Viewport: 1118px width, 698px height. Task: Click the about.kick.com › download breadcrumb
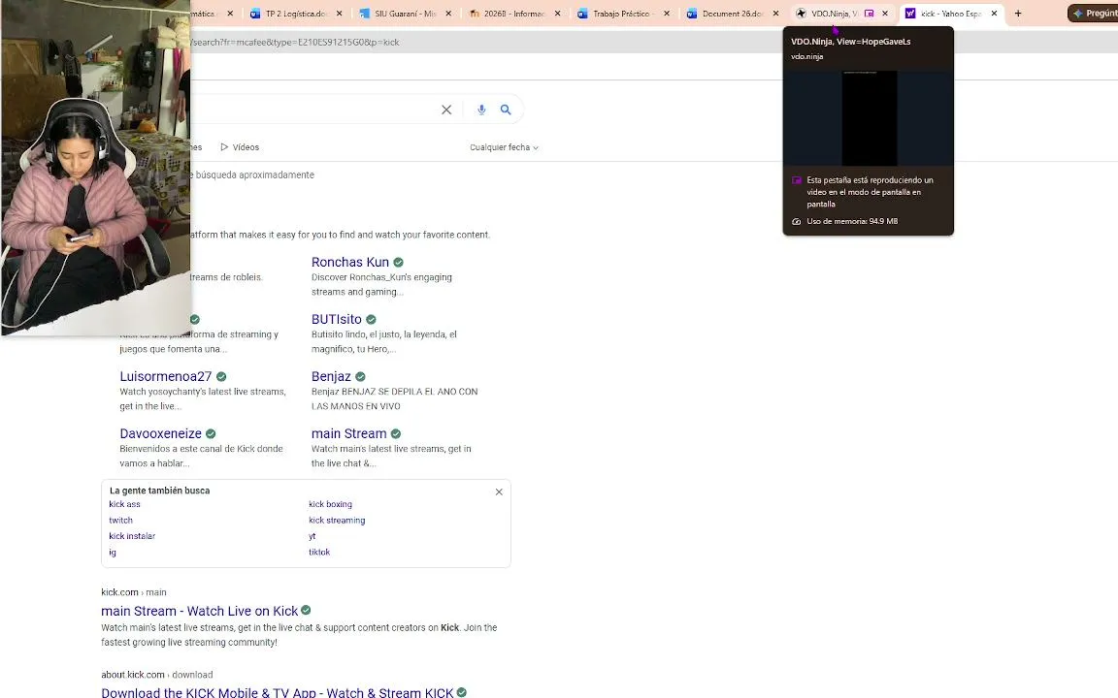click(x=157, y=675)
